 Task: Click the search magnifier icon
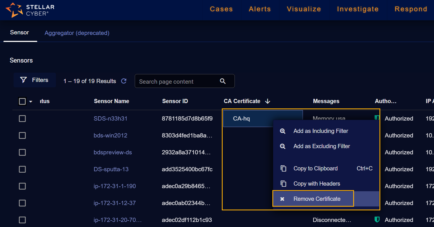pyautogui.click(x=223, y=81)
